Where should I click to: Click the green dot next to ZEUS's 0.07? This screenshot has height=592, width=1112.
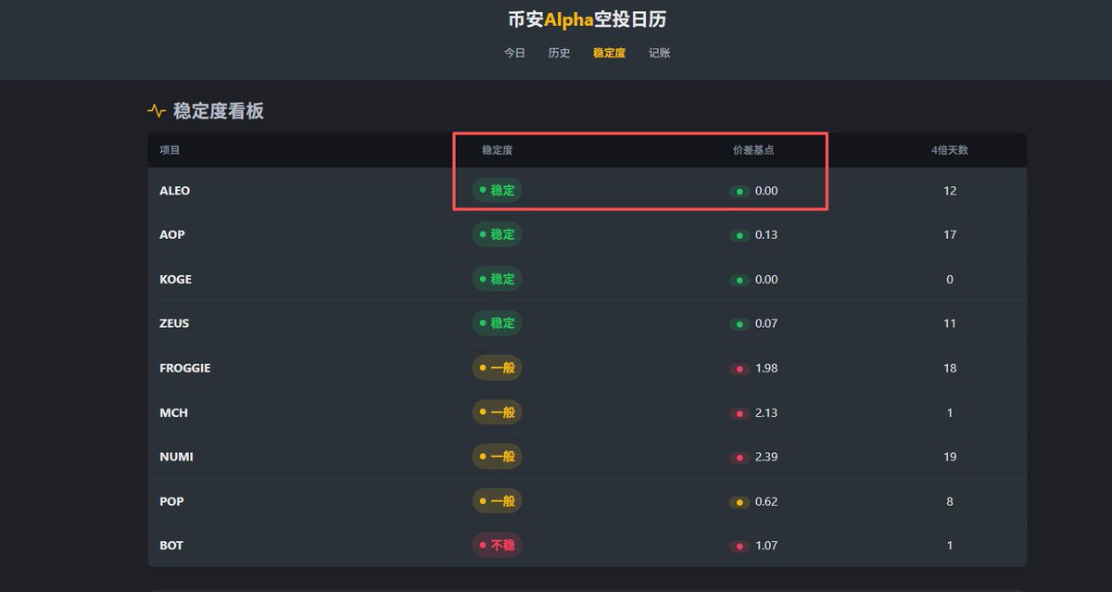pyautogui.click(x=739, y=323)
